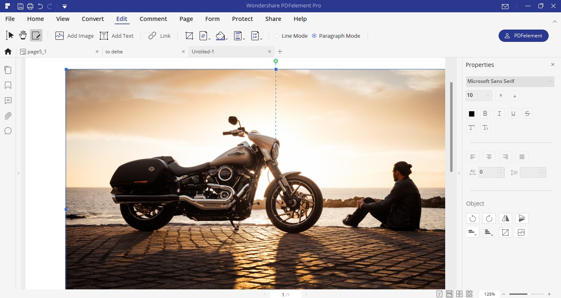Open the page Thumbnails panel
This screenshot has height=298, width=561.
[8, 70]
